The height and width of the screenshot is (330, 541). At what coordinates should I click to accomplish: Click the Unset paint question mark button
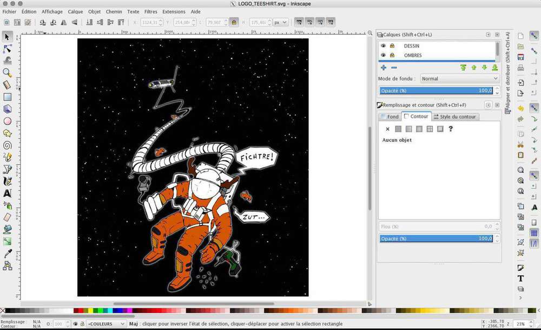[x=451, y=129]
